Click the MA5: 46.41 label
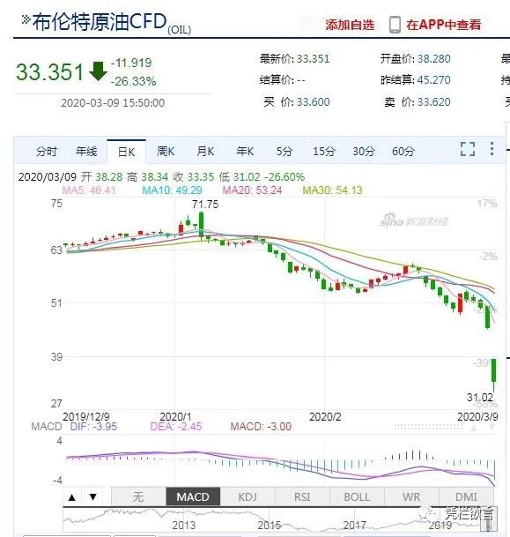 coord(89,190)
